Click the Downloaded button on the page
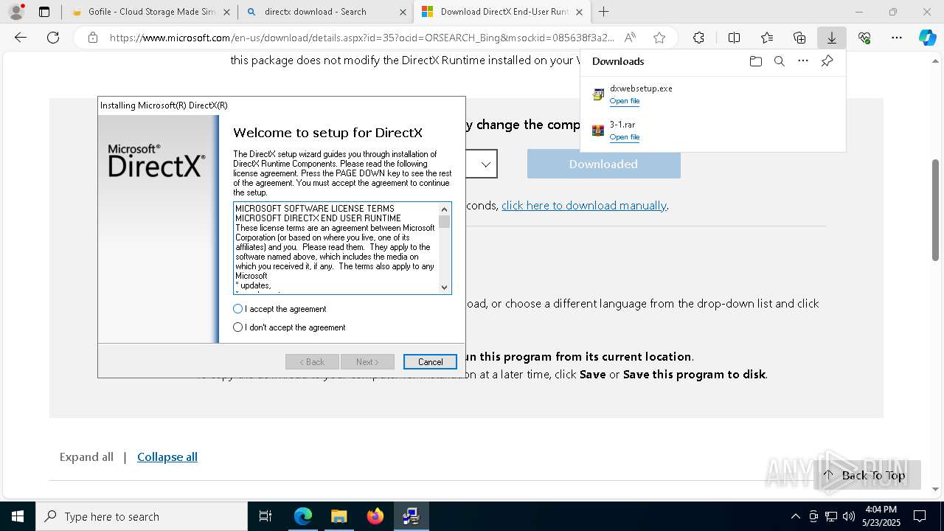Screen dimensions: 944x531 (603, 164)
